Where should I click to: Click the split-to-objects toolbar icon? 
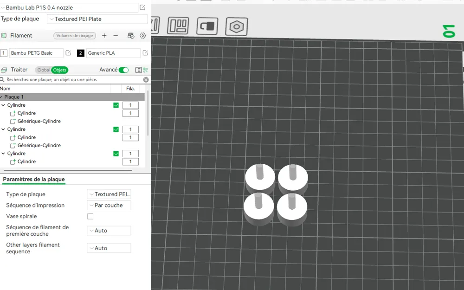pos(207,26)
